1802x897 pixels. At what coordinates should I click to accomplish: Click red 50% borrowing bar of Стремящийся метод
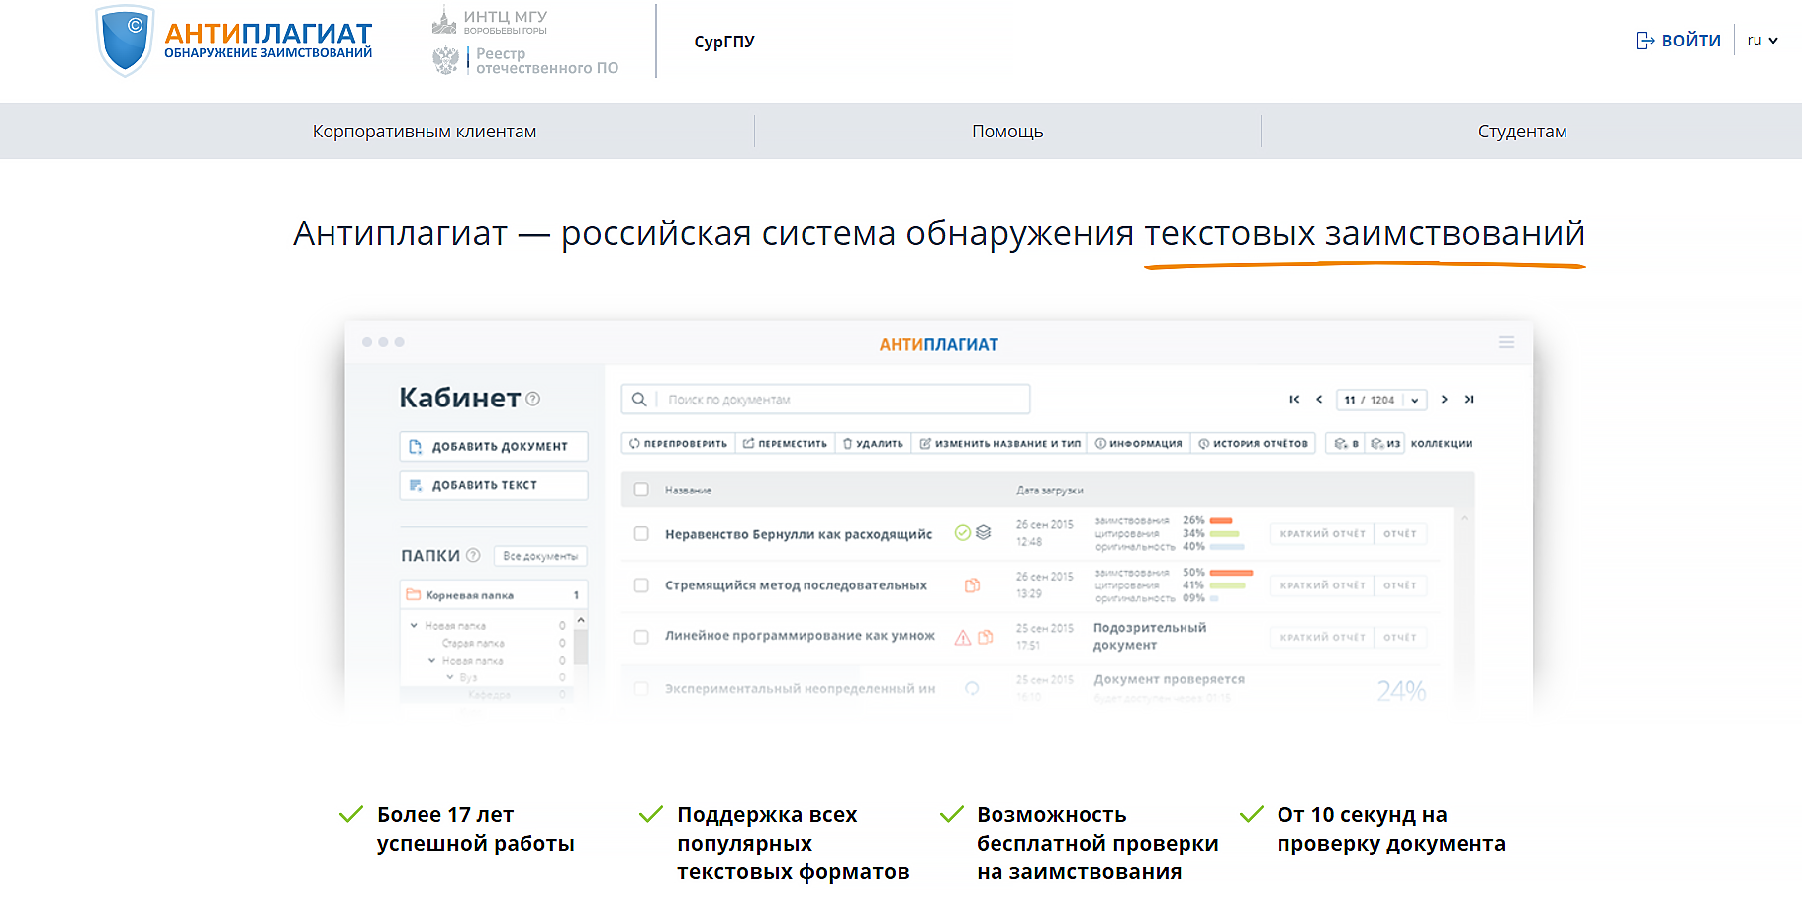point(1232,573)
